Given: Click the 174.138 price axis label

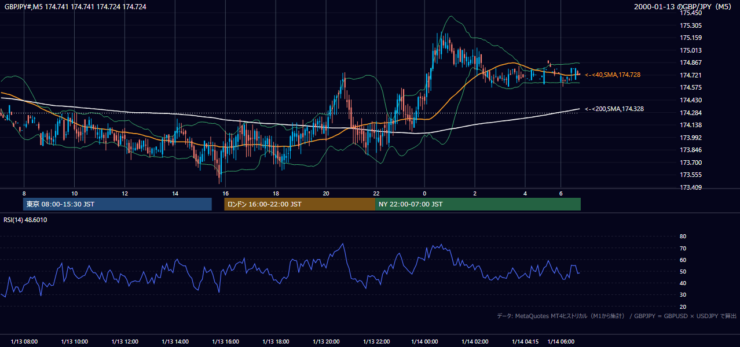Looking at the screenshot, I should point(690,125).
